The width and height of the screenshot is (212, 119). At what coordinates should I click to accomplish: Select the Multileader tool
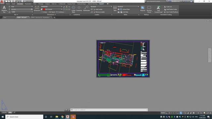coord(86,9)
